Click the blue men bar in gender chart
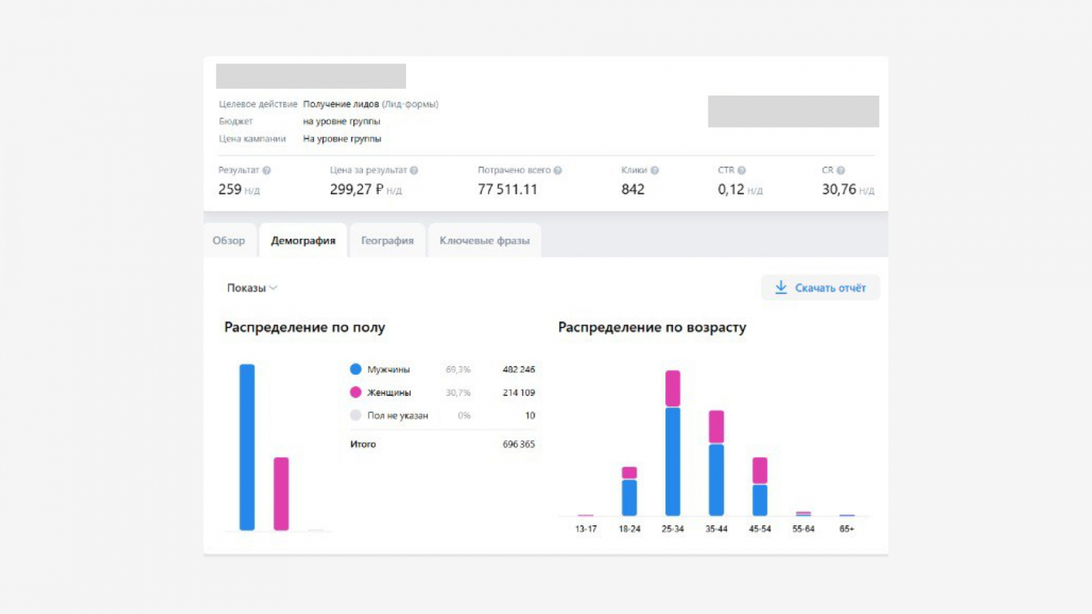This screenshot has height=614, width=1092. [247, 447]
